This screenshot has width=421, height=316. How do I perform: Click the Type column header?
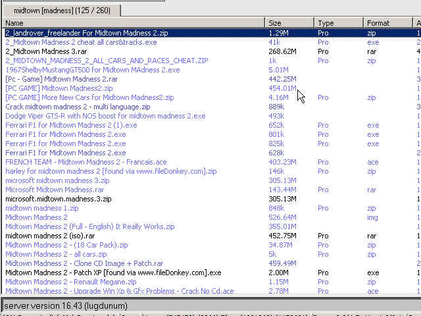click(338, 23)
